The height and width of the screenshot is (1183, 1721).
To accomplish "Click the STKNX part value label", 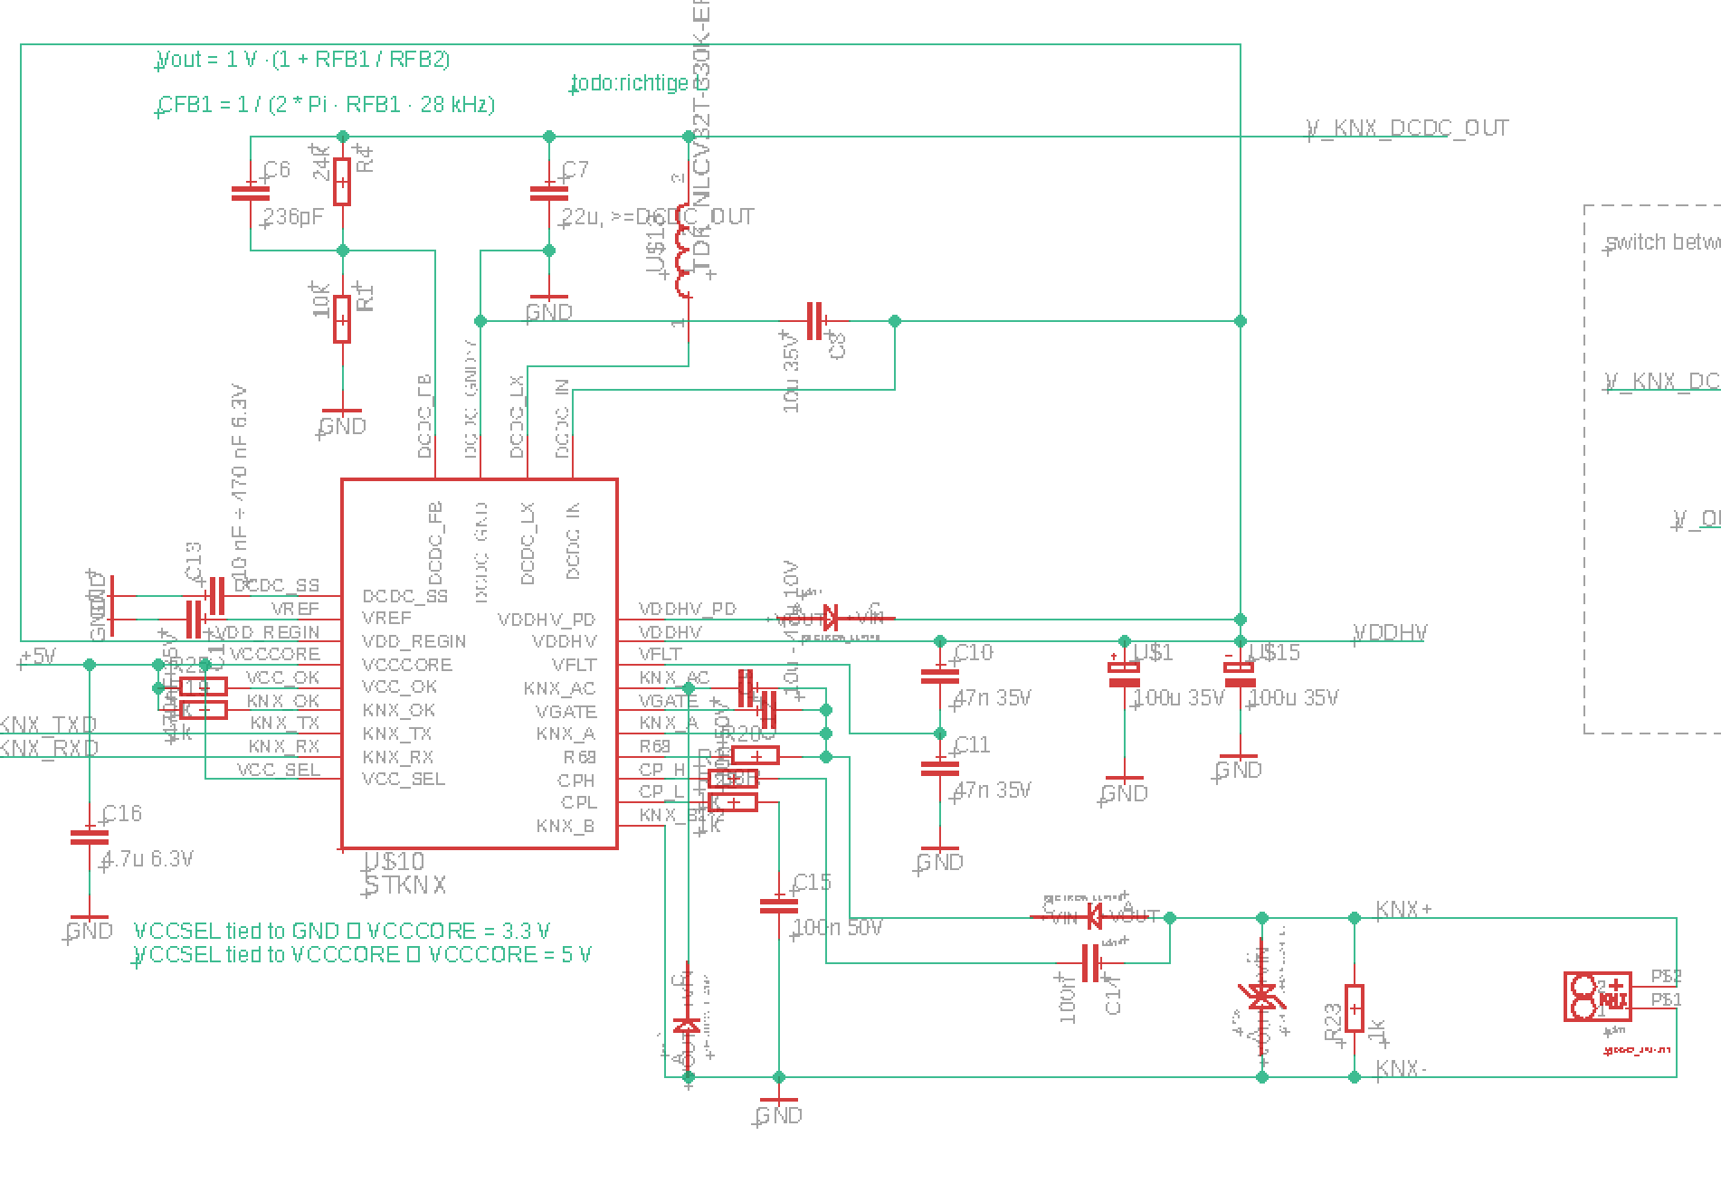I will coord(405,885).
